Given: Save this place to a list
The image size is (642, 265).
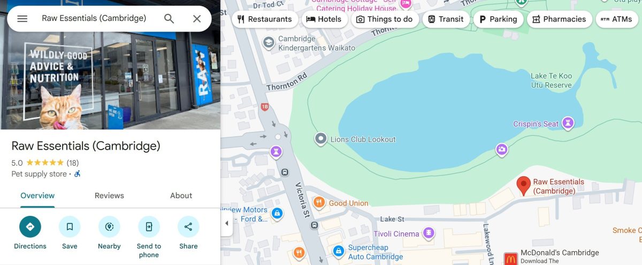Looking at the screenshot, I should point(70,233).
